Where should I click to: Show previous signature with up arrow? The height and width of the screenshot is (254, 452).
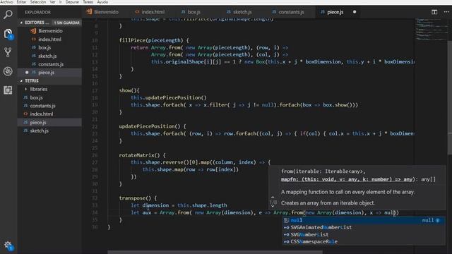(x=273, y=198)
